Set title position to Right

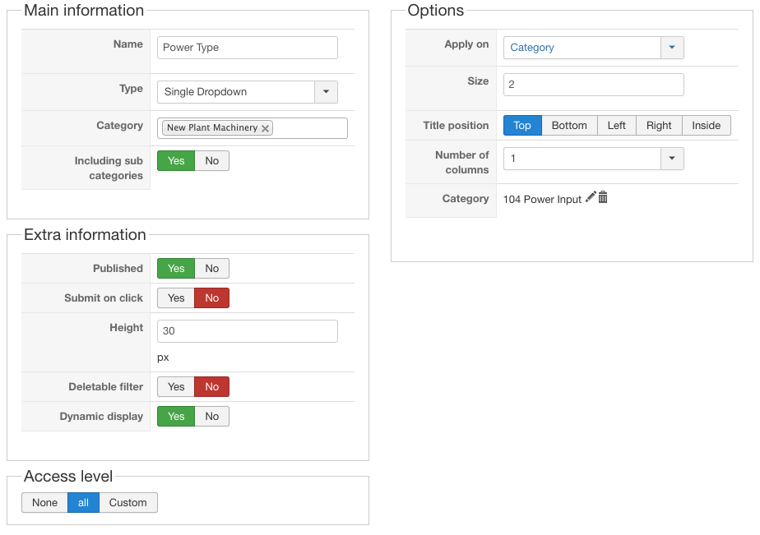tap(659, 126)
